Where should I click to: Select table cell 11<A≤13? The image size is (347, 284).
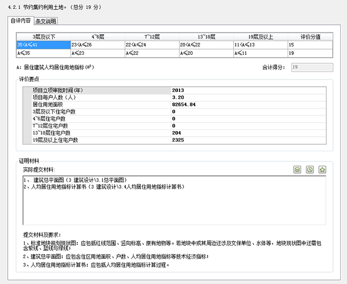point(261,45)
